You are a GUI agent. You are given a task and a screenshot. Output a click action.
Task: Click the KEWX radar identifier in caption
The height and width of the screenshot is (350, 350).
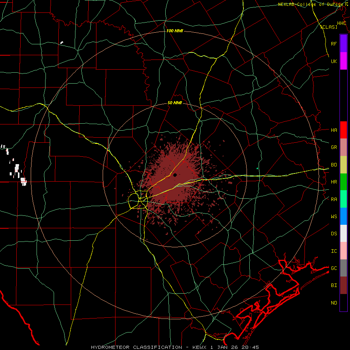tap(200, 347)
